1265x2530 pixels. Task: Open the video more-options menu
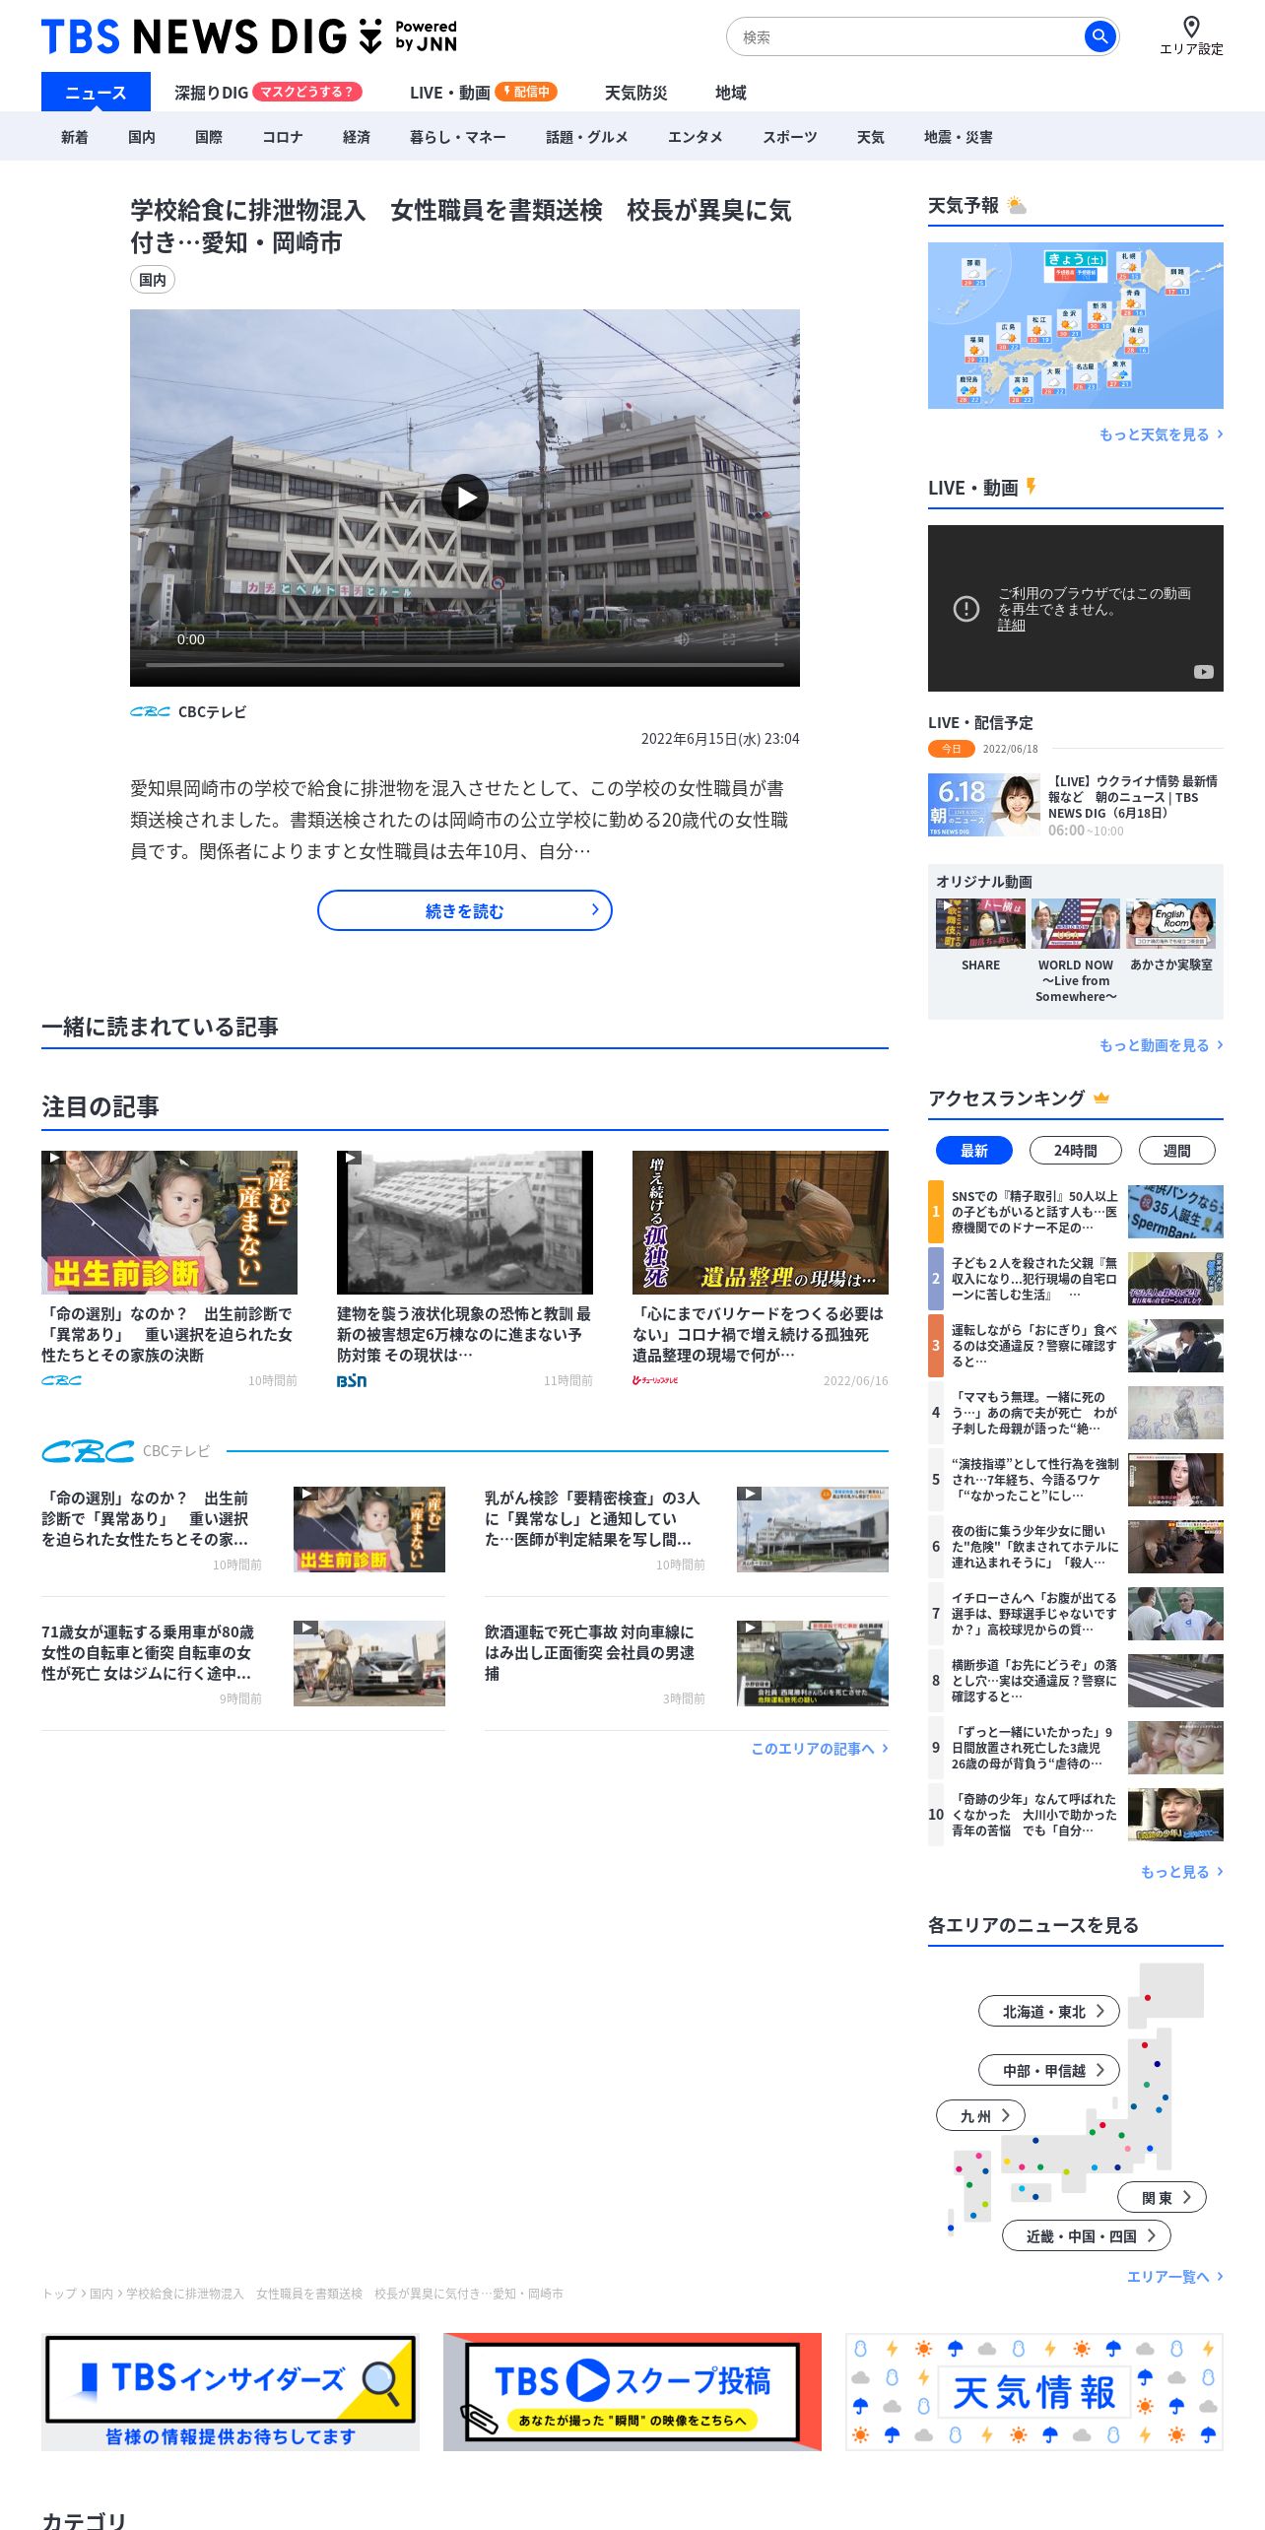click(776, 639)
